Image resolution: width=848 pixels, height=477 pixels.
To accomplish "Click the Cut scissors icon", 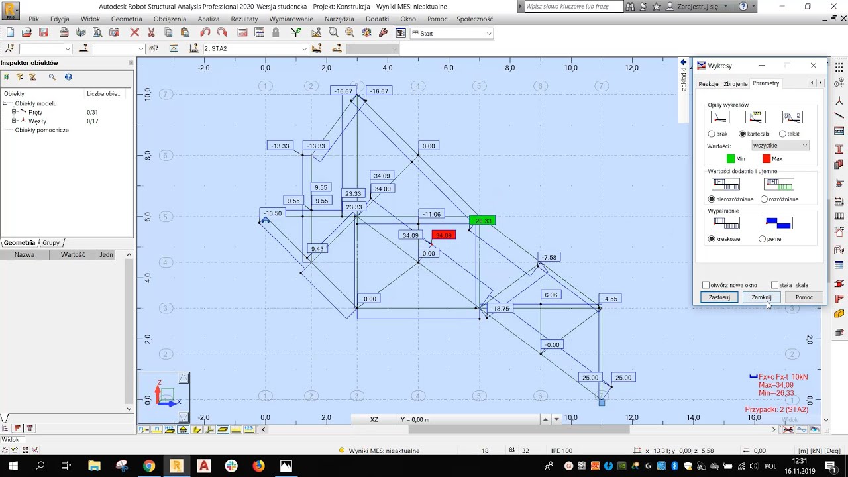I will (x=151, y=32).
